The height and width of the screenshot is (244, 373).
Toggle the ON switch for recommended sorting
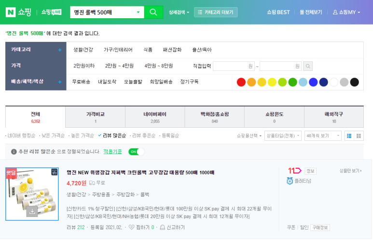136,152
